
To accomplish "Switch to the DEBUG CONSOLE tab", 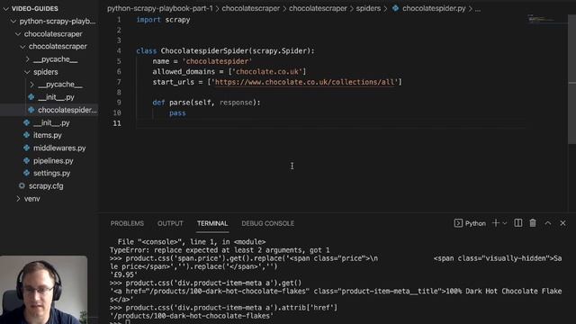I will click(268, 223).
